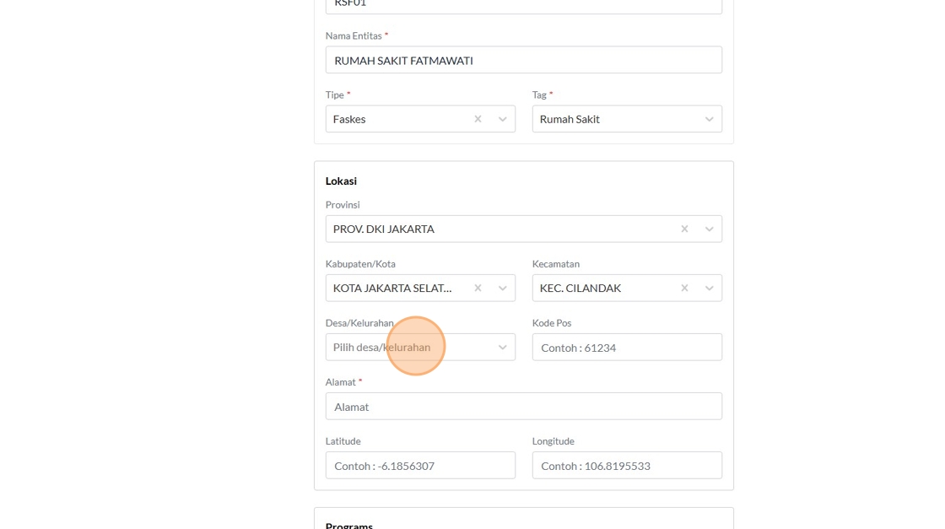Expand the Provinsi dropdown chevron
The width and height of the screenshot is (945, 529).
click(x=709, y=229)
